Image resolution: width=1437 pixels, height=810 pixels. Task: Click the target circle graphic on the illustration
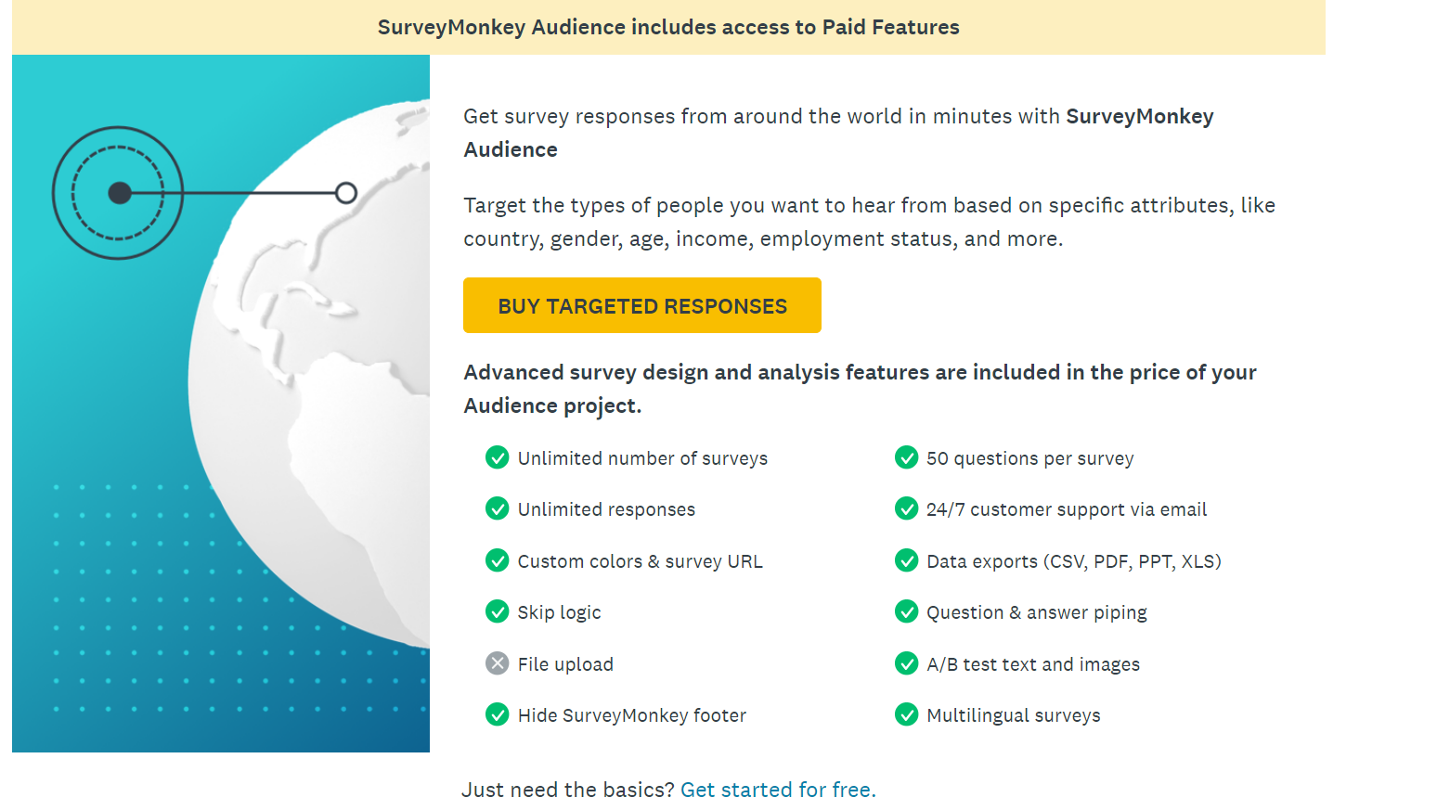[118, 193]
